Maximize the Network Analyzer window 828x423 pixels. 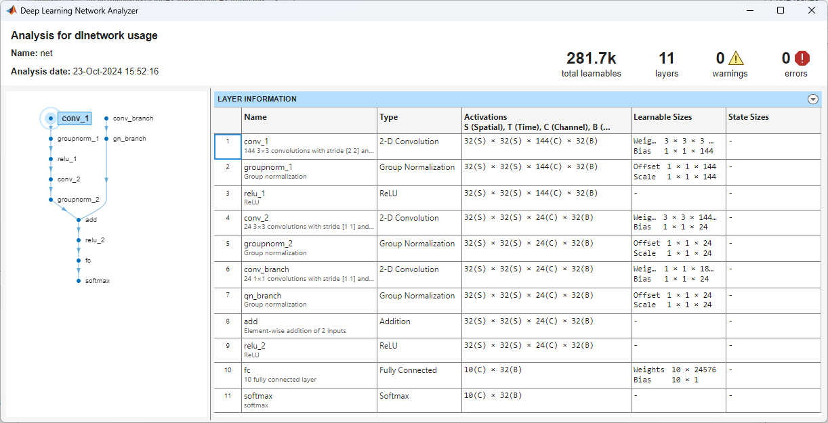pos(781,10)
